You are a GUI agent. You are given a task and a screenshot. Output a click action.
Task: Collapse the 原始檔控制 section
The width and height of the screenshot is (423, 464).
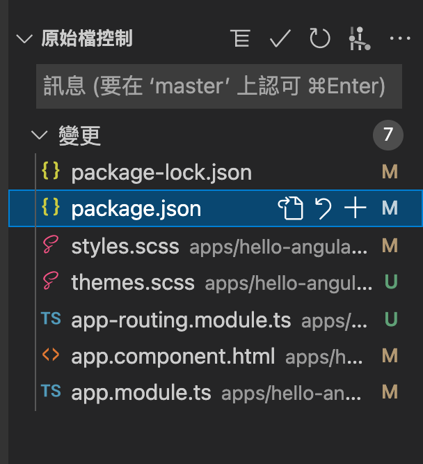click(25, 39)
